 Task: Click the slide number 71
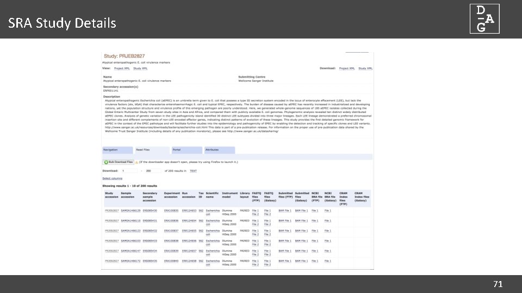(x=498, y=284)
